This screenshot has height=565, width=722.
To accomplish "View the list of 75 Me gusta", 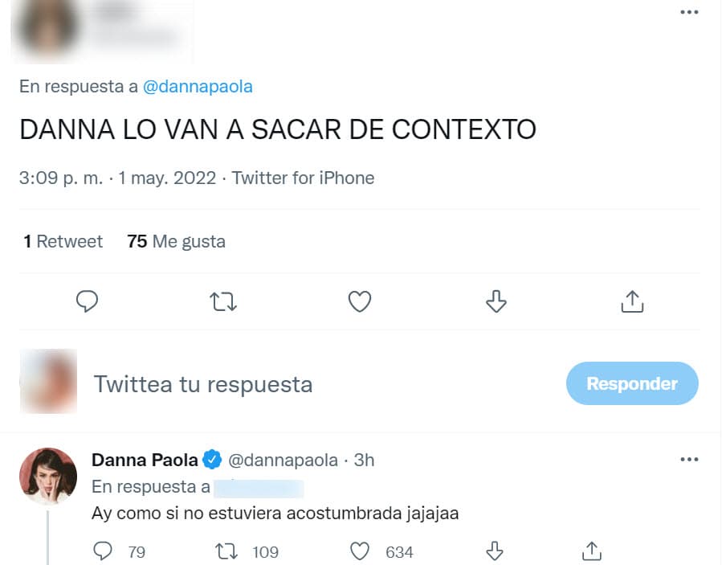I will tap(175, 241).
